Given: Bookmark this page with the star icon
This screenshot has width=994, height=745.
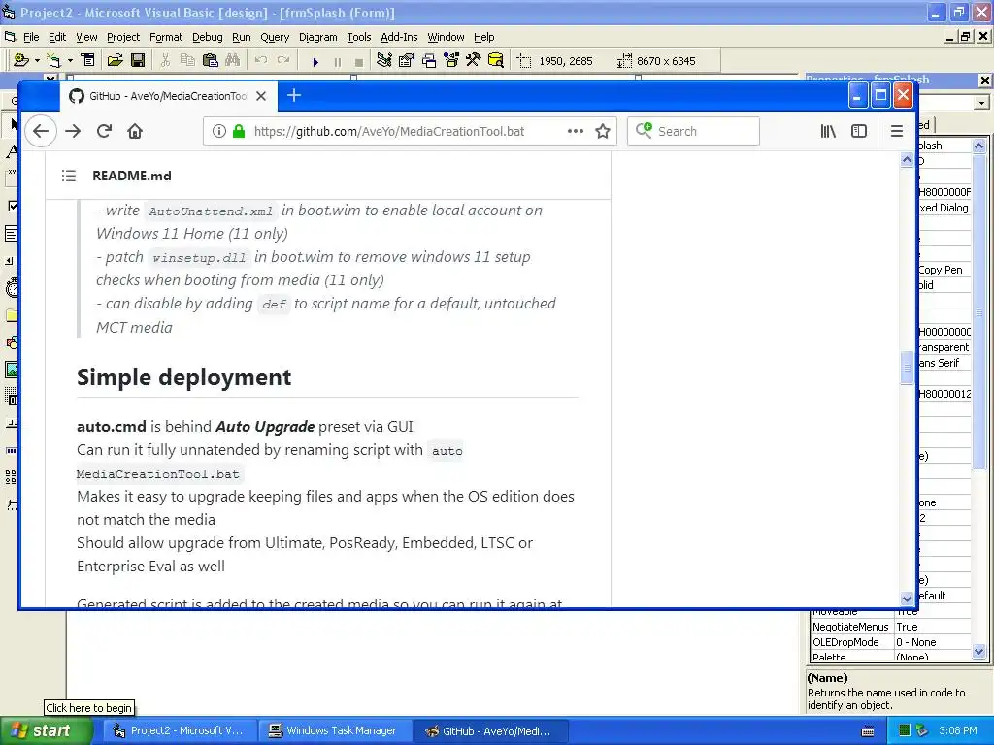Looking at the screenshot, I should (602, 131).
